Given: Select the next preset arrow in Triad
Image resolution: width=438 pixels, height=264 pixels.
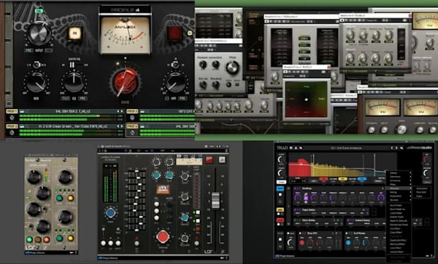Looking at the screenshot, I should (x=397, y=148).
